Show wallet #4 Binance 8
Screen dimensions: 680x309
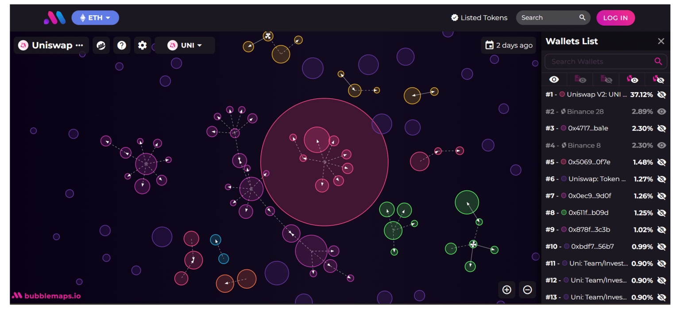[661, 145]
